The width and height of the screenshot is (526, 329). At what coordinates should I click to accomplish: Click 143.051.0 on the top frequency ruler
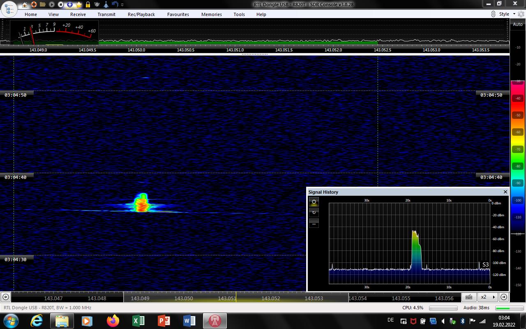point(235,50)
